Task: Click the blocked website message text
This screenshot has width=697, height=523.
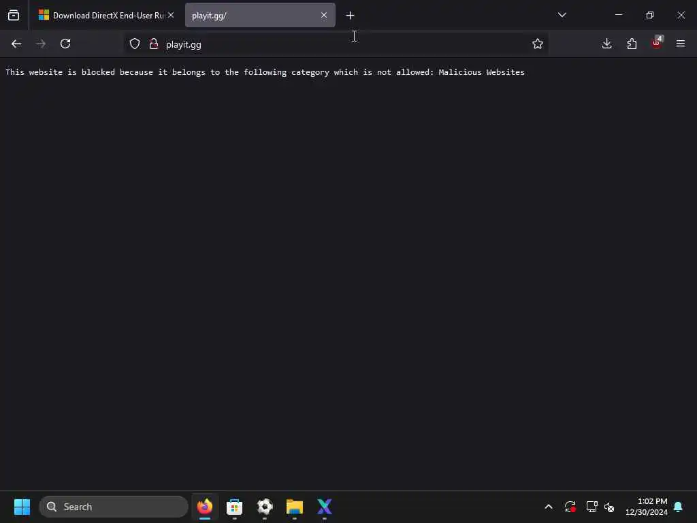Action: [x=265, y=72]
